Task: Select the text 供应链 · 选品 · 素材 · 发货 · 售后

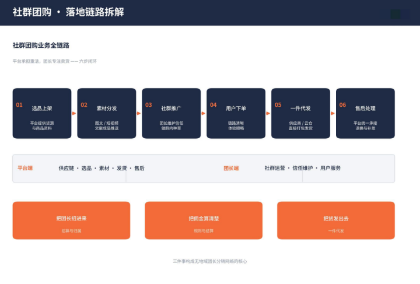Action: pos(101,168)
